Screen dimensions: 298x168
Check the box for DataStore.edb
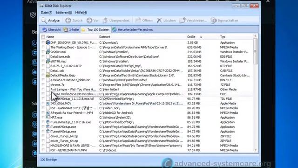43,56
